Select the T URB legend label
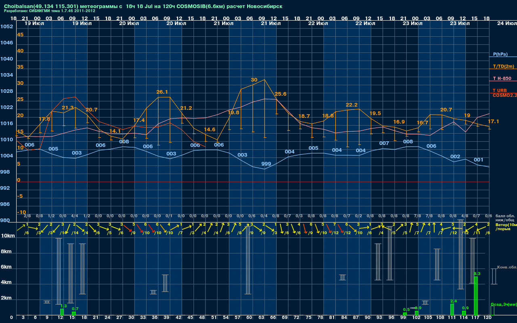 (500, 90)
